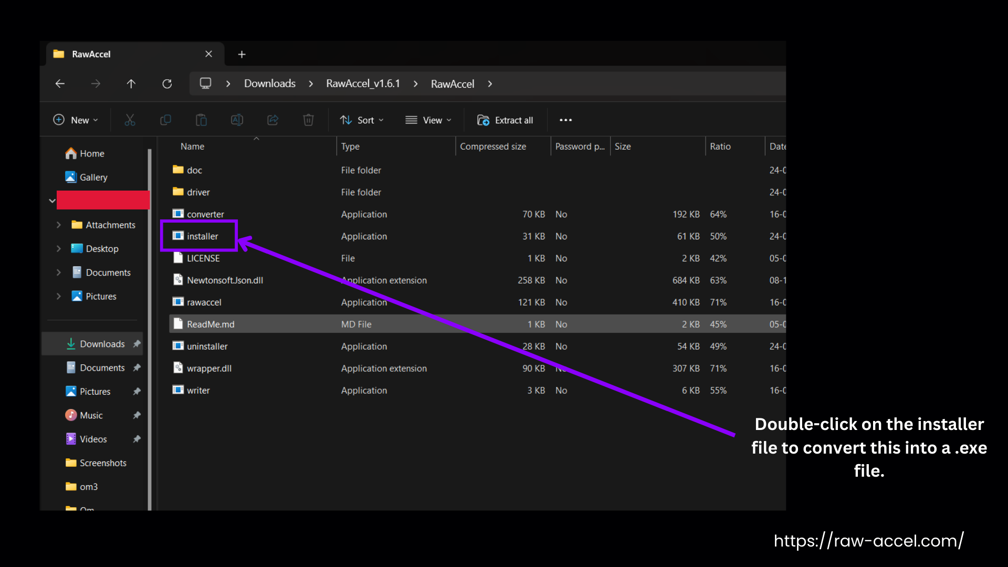Select the installer application file
The height and width of the screenshot is (567, 1008).
click(202, 236)
